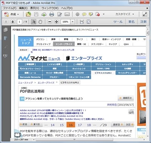The width and height of the screenshot is (151, 143).
Task: Click page 17 in the pagination
Action: 80,125
